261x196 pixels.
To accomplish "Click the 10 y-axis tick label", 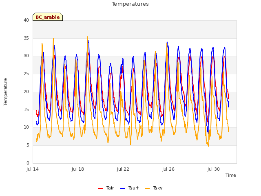I will (26, 127).
